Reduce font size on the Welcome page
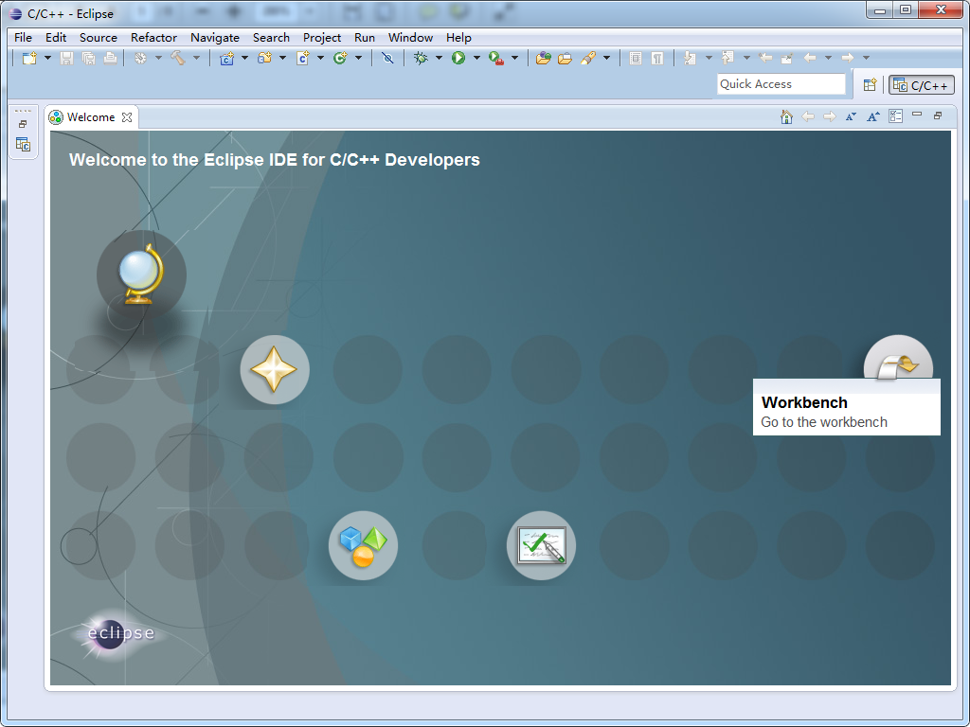Viewport: 970px width, 727px height. [852, 116]
